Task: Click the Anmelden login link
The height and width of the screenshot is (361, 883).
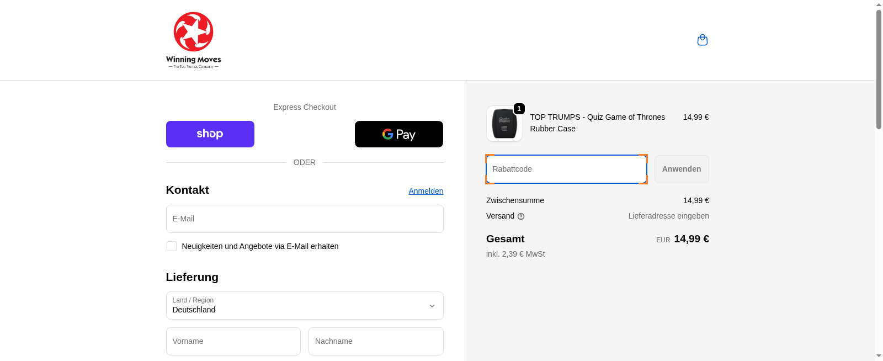Action: pos(425,191)
